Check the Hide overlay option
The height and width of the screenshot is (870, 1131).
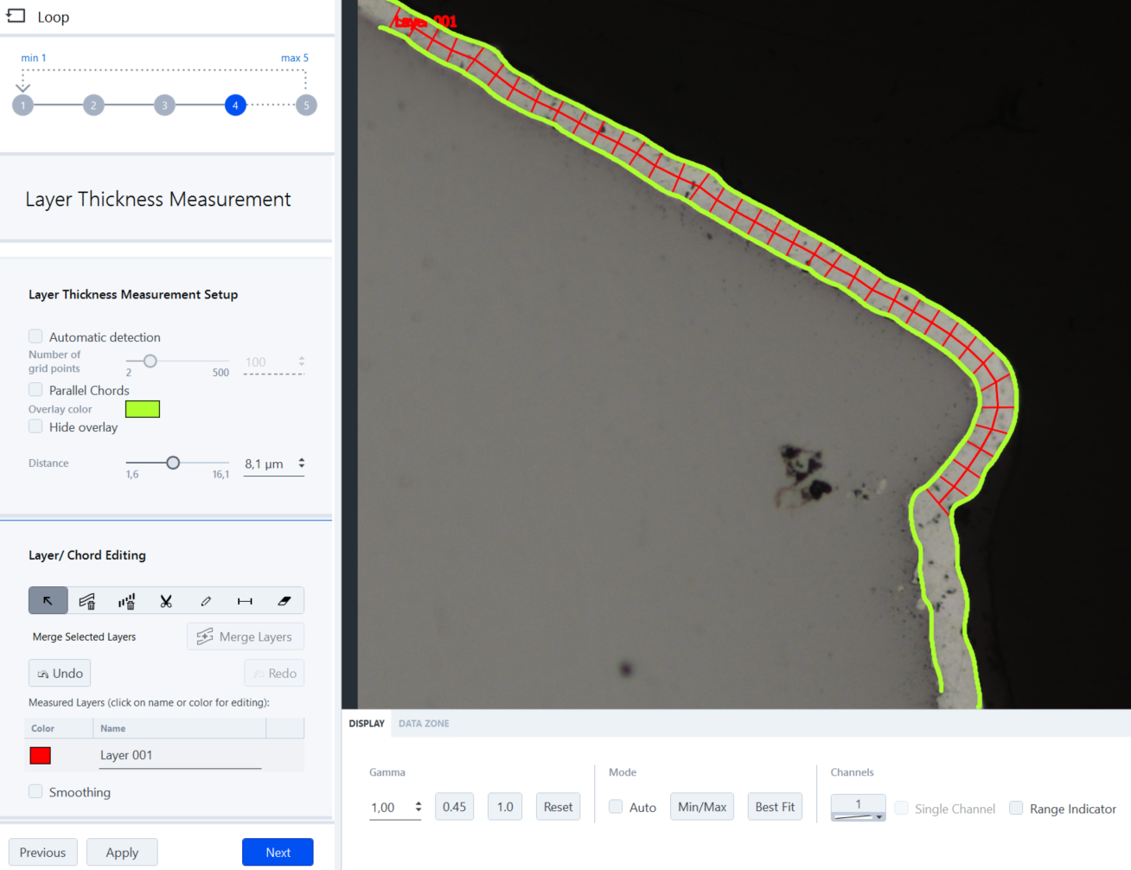(35, 426)
